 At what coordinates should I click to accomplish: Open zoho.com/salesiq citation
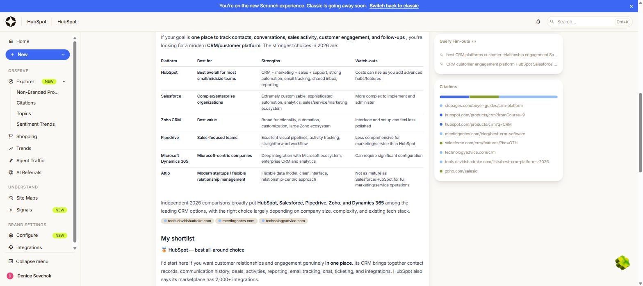click(461, 171)
